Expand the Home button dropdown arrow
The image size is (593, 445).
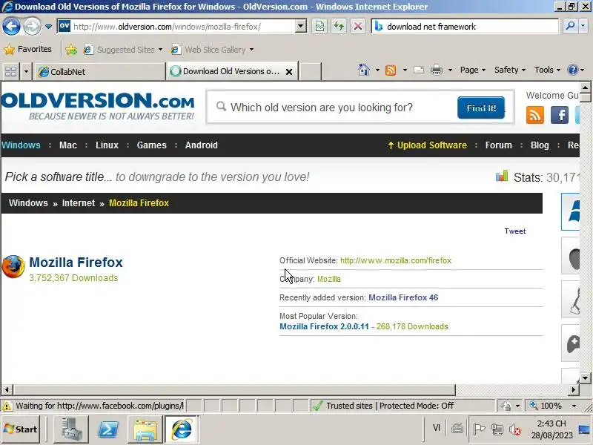[x=377, y=70]
